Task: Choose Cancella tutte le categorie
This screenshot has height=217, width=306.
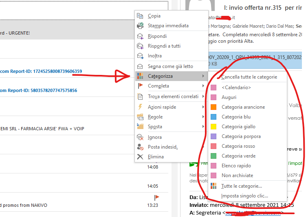Action: (249, 77)
